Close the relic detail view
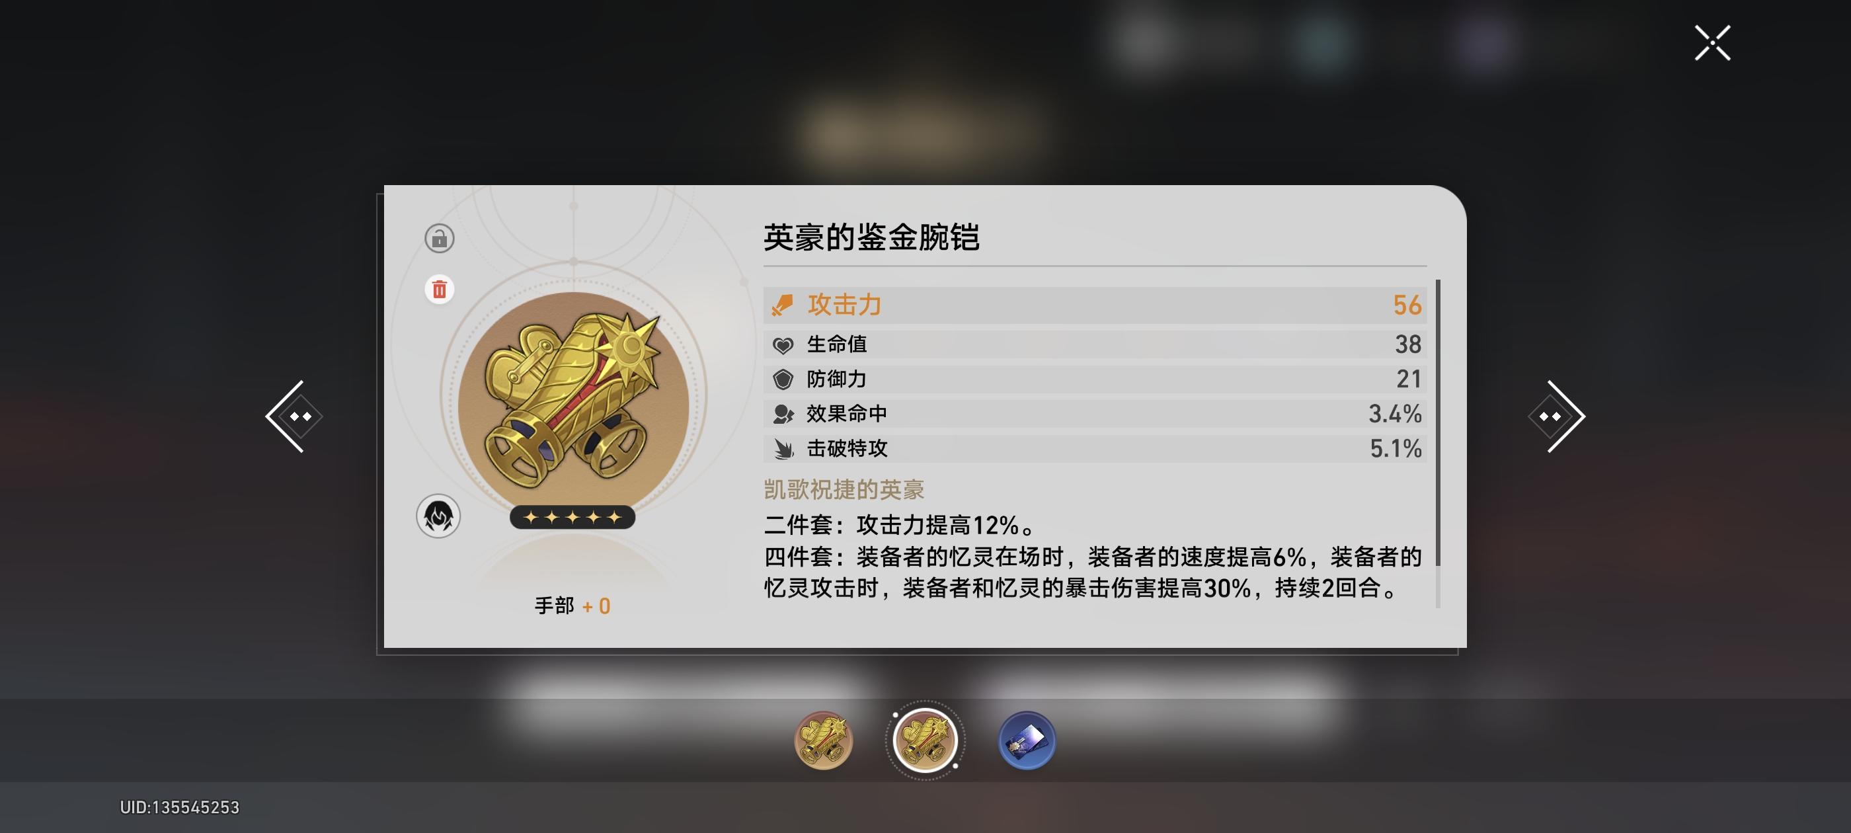This screenshot has width=1851, height=833. pyautogui.click(x=1712, y=43)
